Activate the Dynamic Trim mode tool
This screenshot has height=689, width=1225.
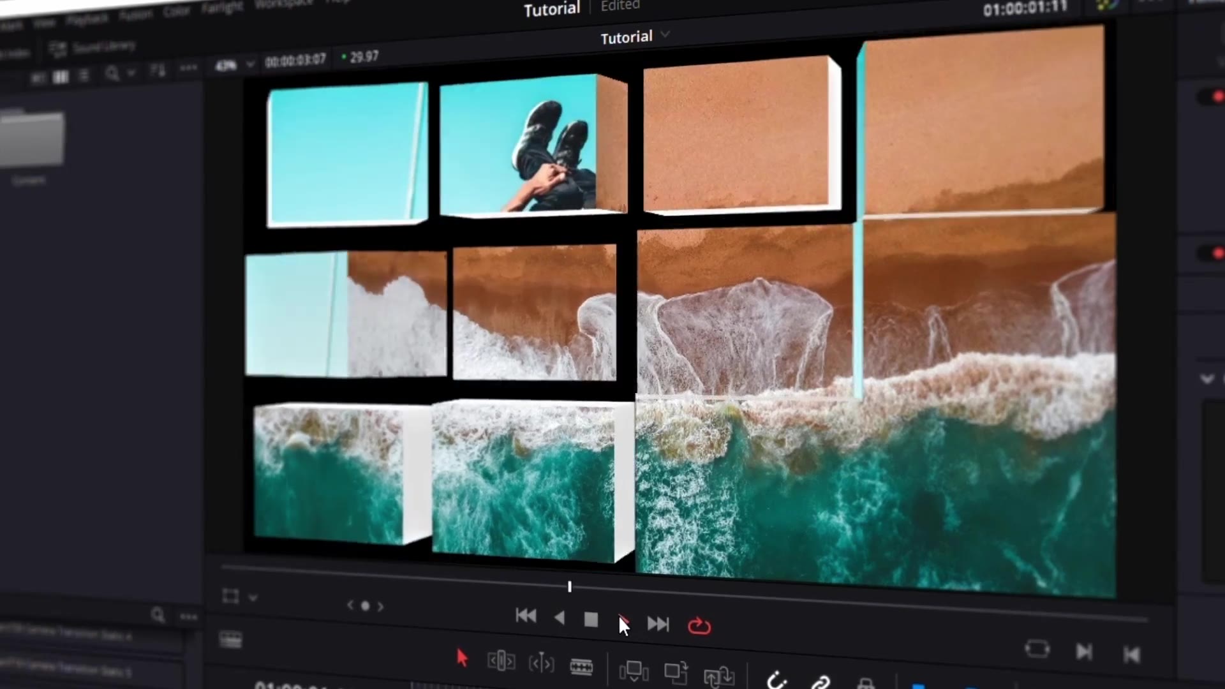point(541,663)
